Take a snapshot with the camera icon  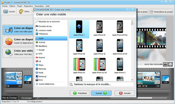tap(165, 64)
